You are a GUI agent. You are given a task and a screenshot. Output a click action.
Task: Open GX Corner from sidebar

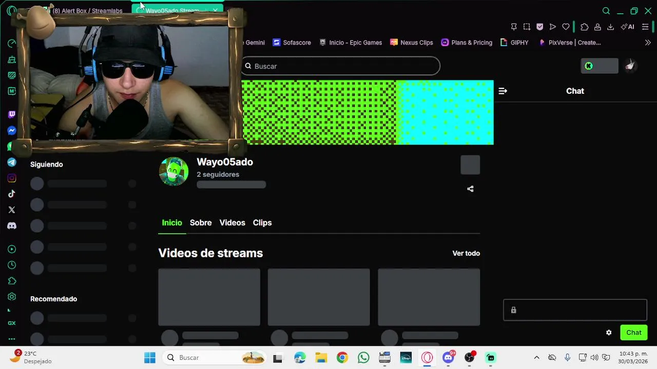pos(12,323)
